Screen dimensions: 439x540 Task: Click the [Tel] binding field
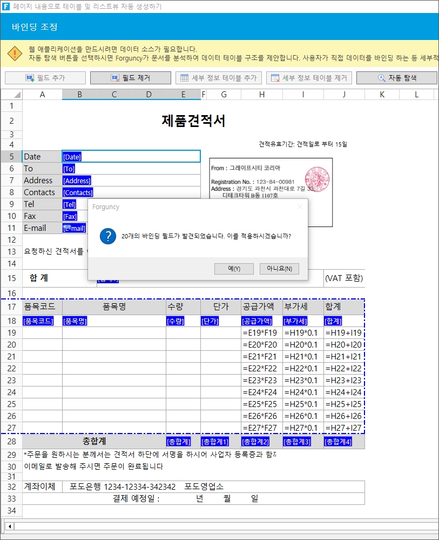coord(70,204)
